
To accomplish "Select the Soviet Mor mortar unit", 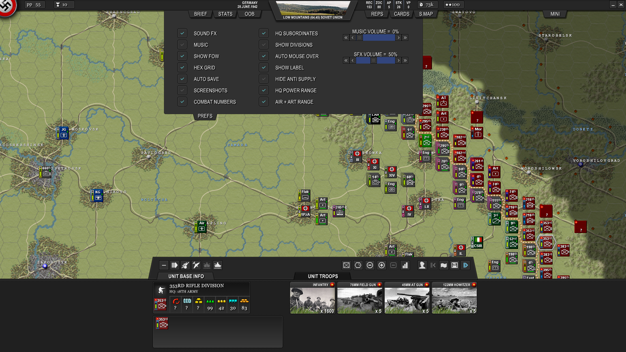I will [477, 133].
